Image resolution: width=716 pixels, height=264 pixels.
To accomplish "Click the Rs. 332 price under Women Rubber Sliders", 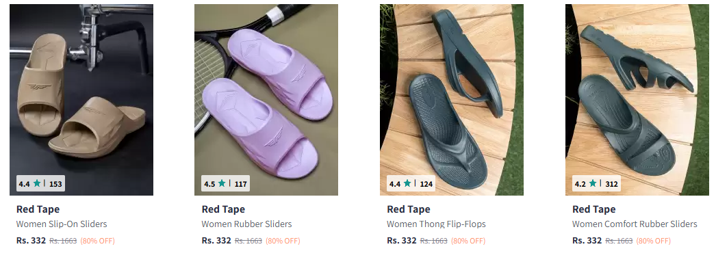I will [x=216, y=240].
